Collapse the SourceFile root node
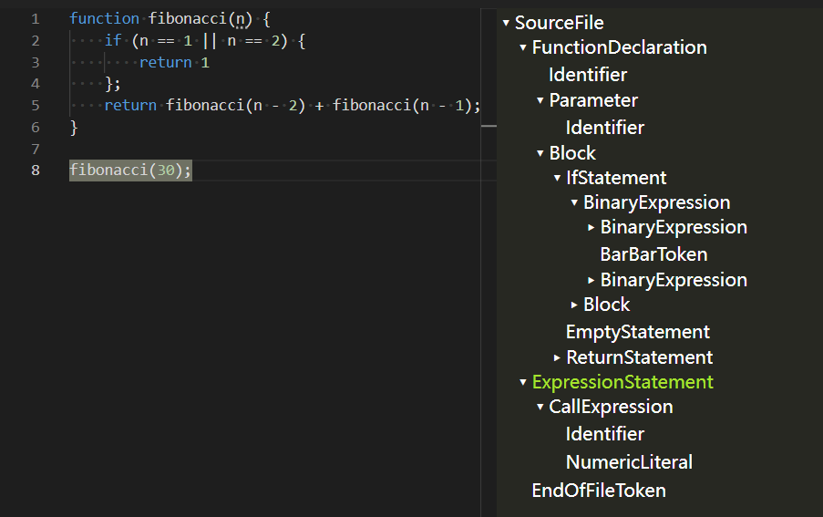This screenshot has width=823, height=517. point(506,24)
